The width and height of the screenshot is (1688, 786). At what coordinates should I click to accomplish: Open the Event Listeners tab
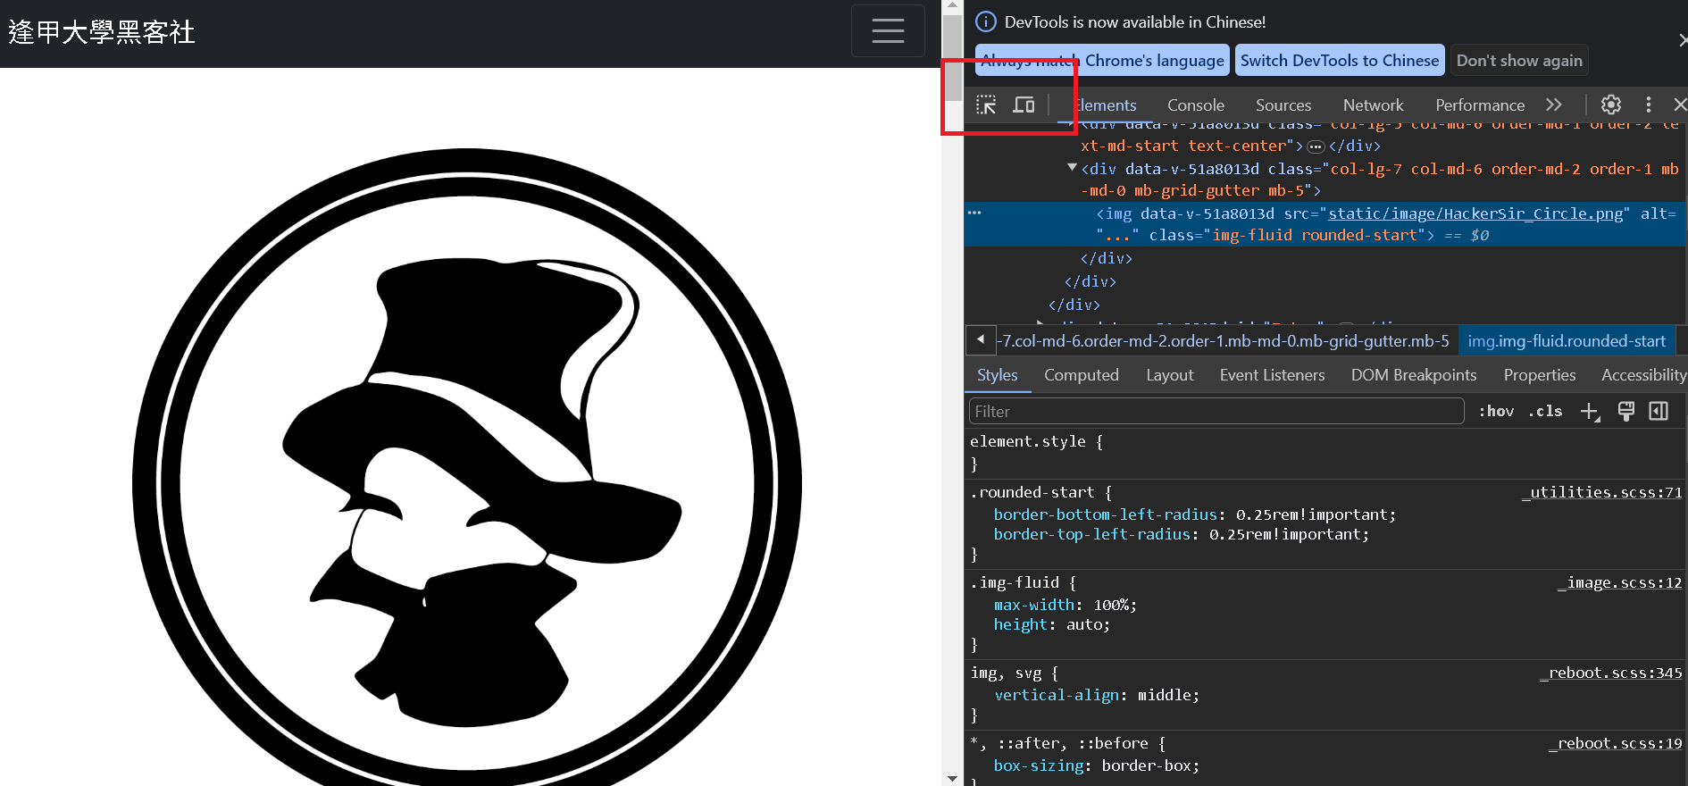point(1272,375)
